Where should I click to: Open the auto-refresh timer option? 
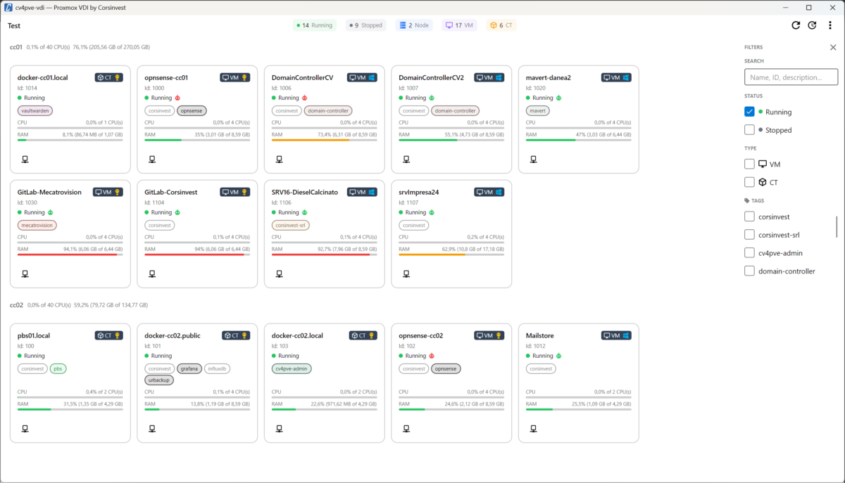[x=812, y=25]
